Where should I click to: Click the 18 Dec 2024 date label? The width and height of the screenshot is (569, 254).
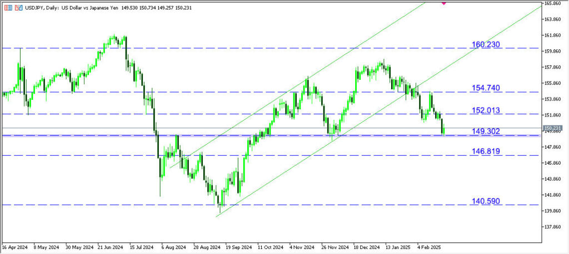coord(366,248)
